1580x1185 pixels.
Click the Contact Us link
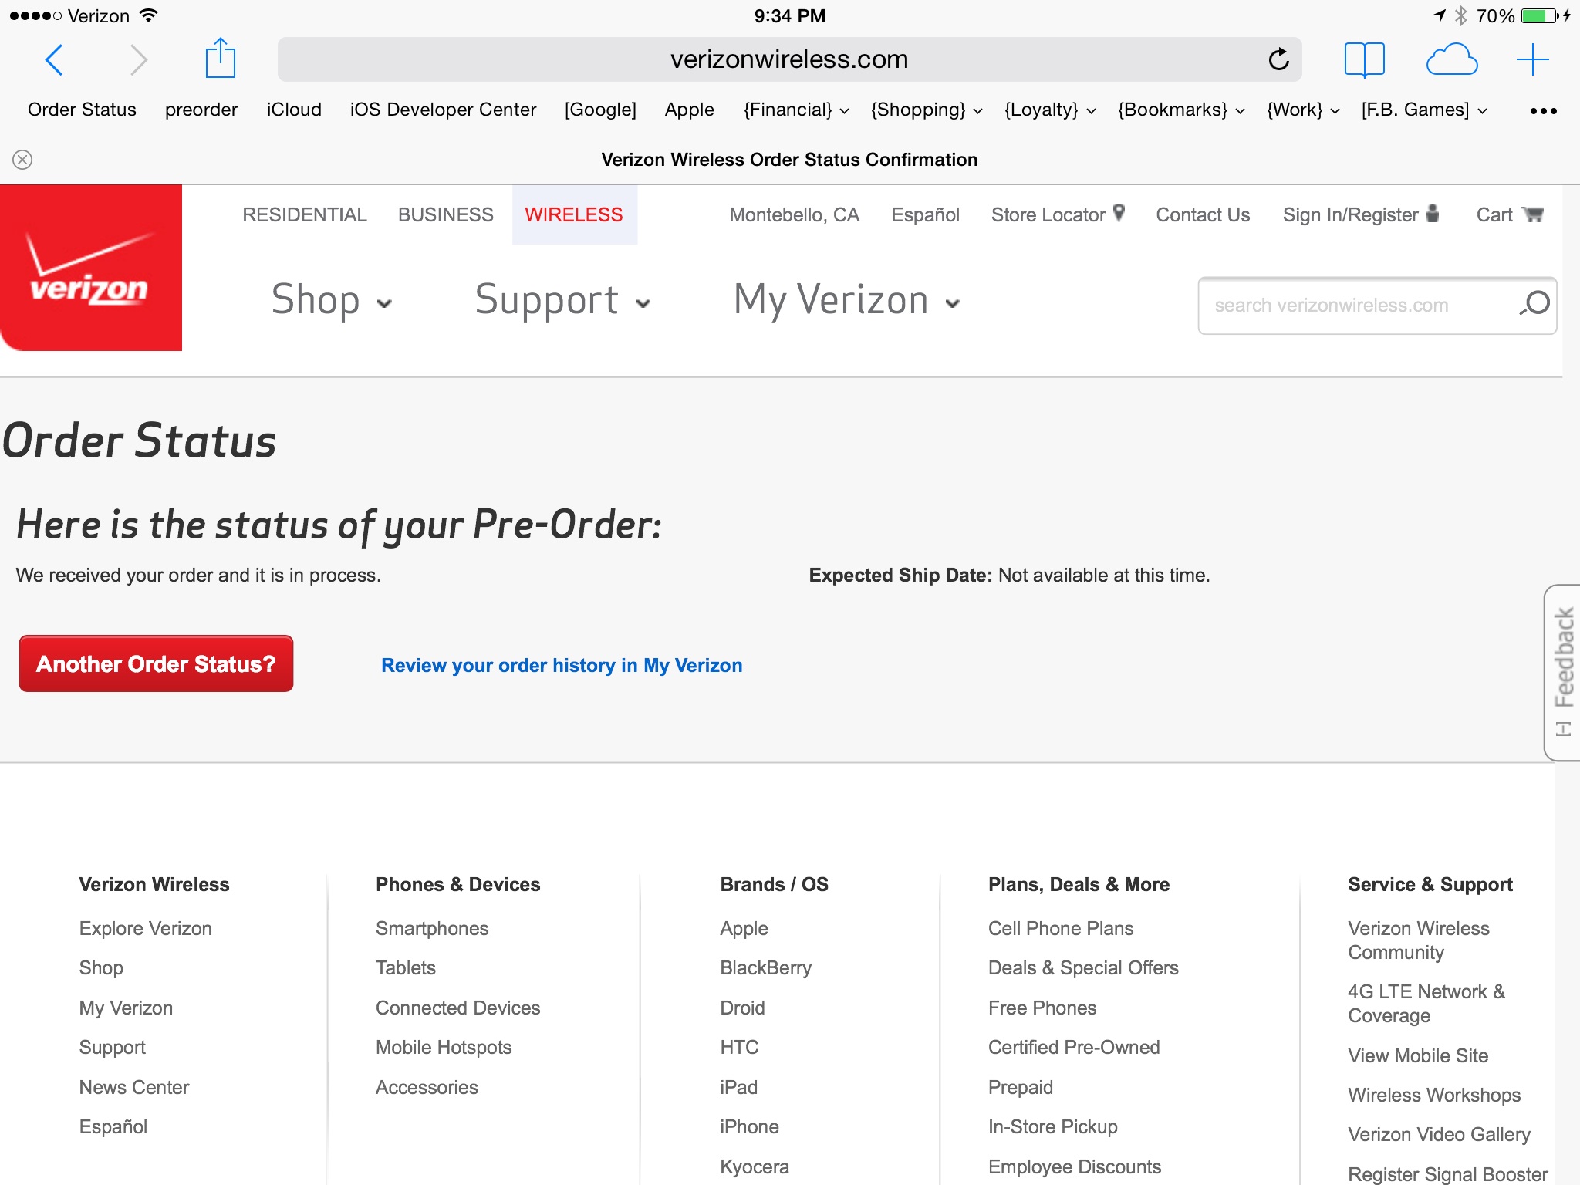tap(1203, 214)
